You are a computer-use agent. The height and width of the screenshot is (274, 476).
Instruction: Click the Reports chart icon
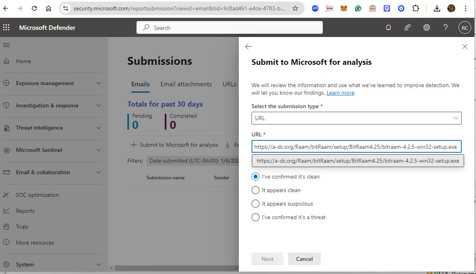tap(6, 211)
